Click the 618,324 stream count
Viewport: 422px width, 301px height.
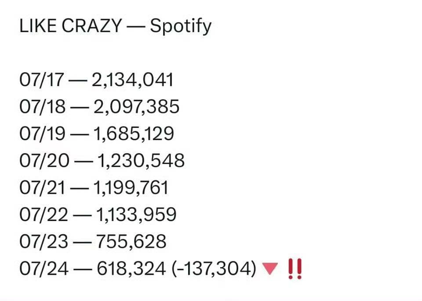131,269
